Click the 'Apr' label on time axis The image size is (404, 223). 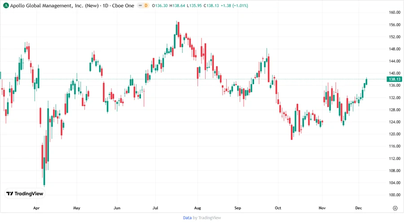[36, 208]
